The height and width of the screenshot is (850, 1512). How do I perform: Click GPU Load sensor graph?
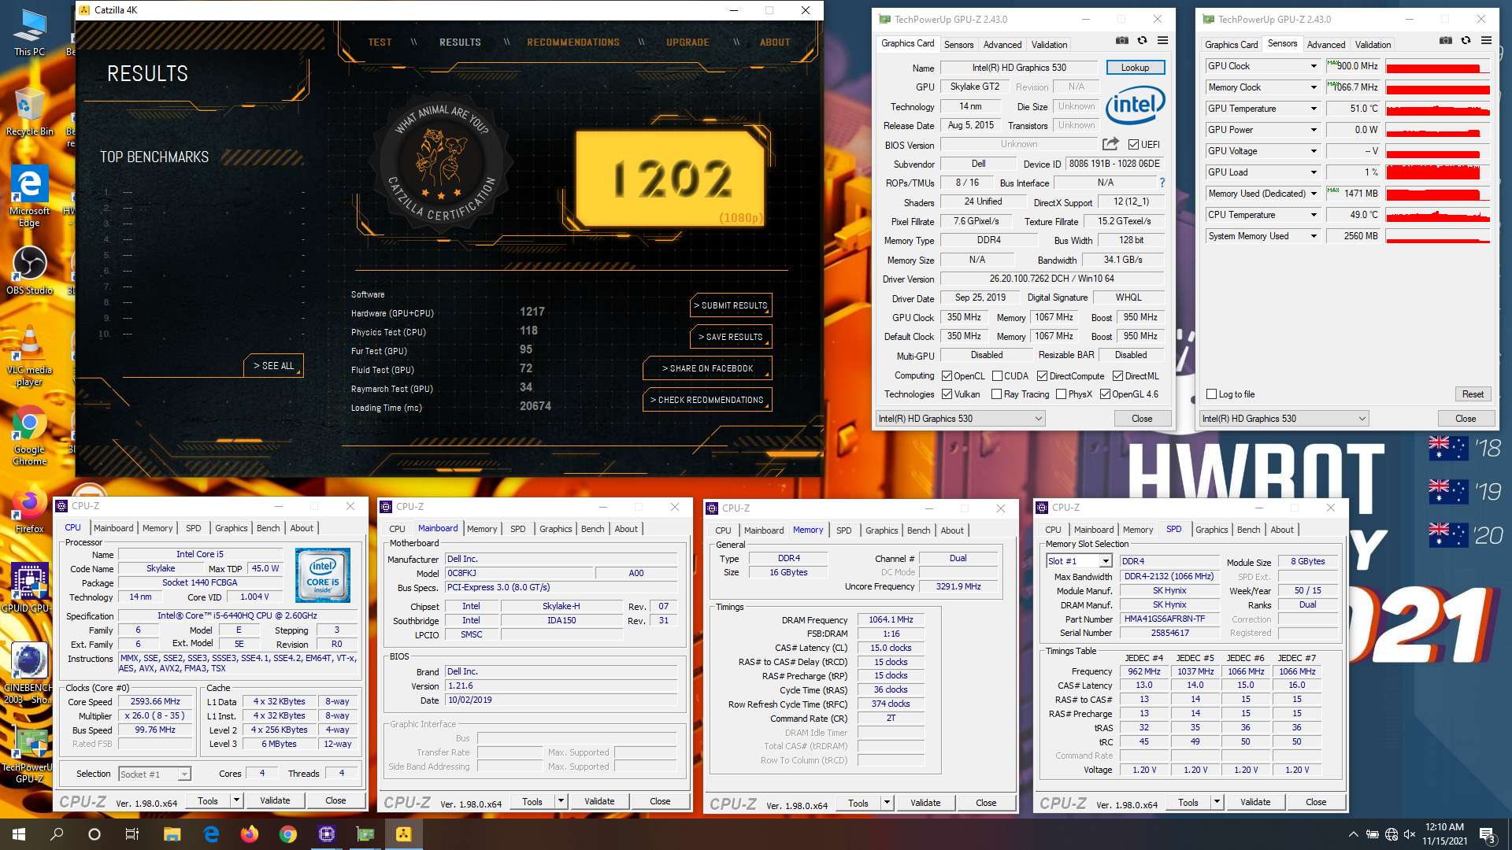click(x=1438, y=172)
